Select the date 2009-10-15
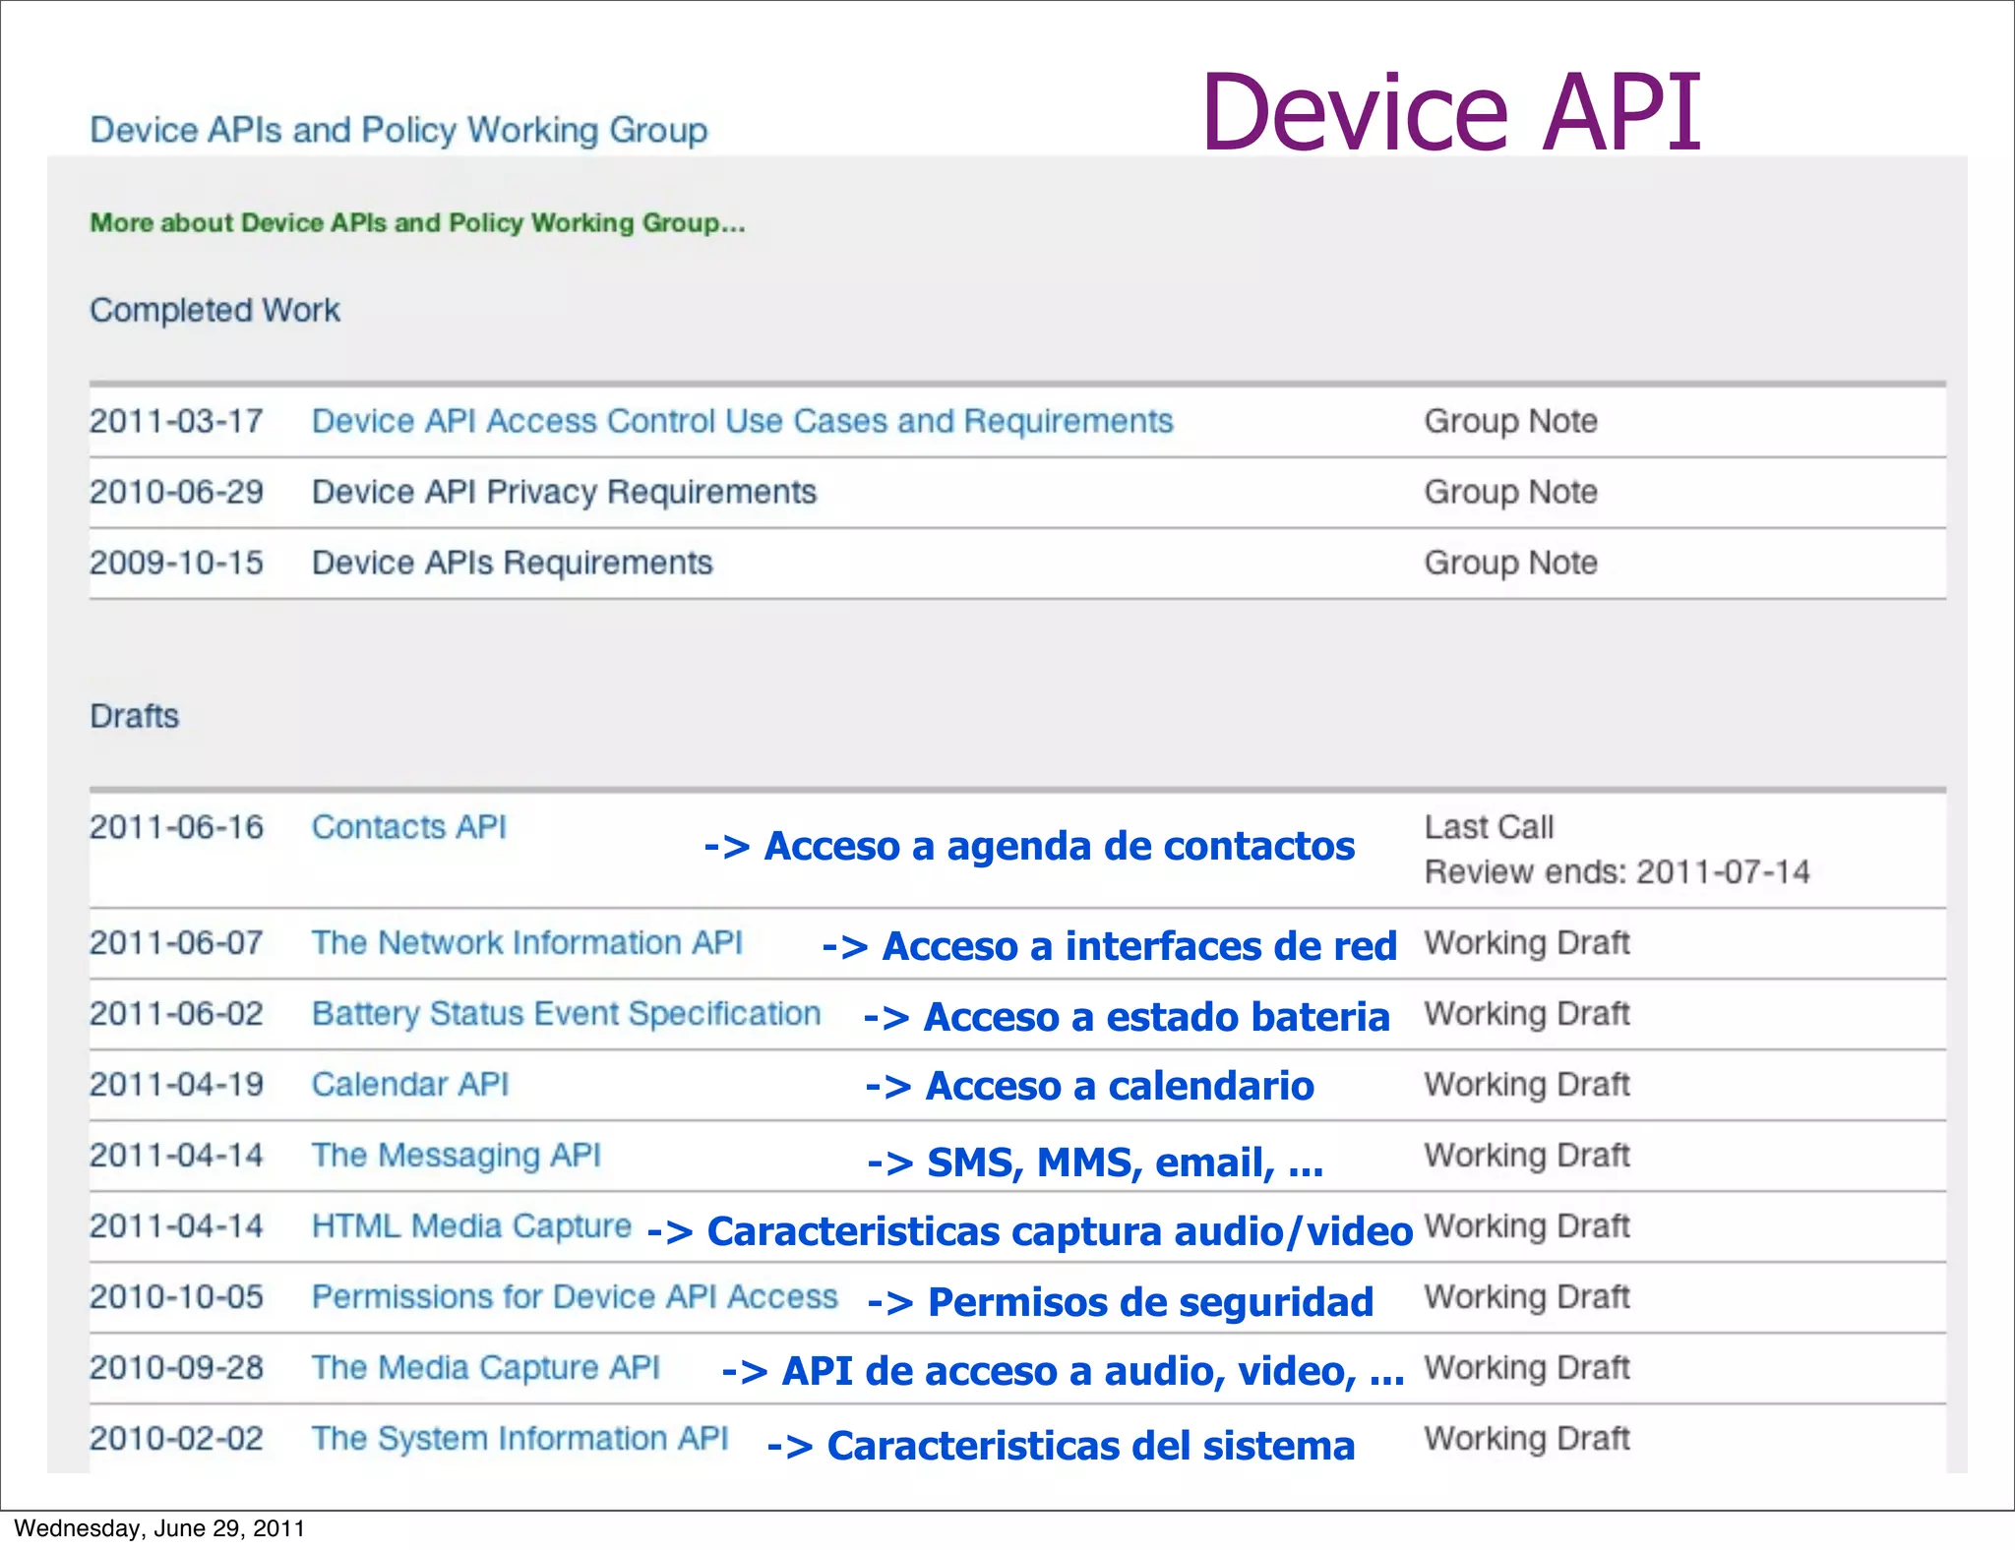Image resolution: width=2015 pixels, height=1550 pixels. coord(176,563)
